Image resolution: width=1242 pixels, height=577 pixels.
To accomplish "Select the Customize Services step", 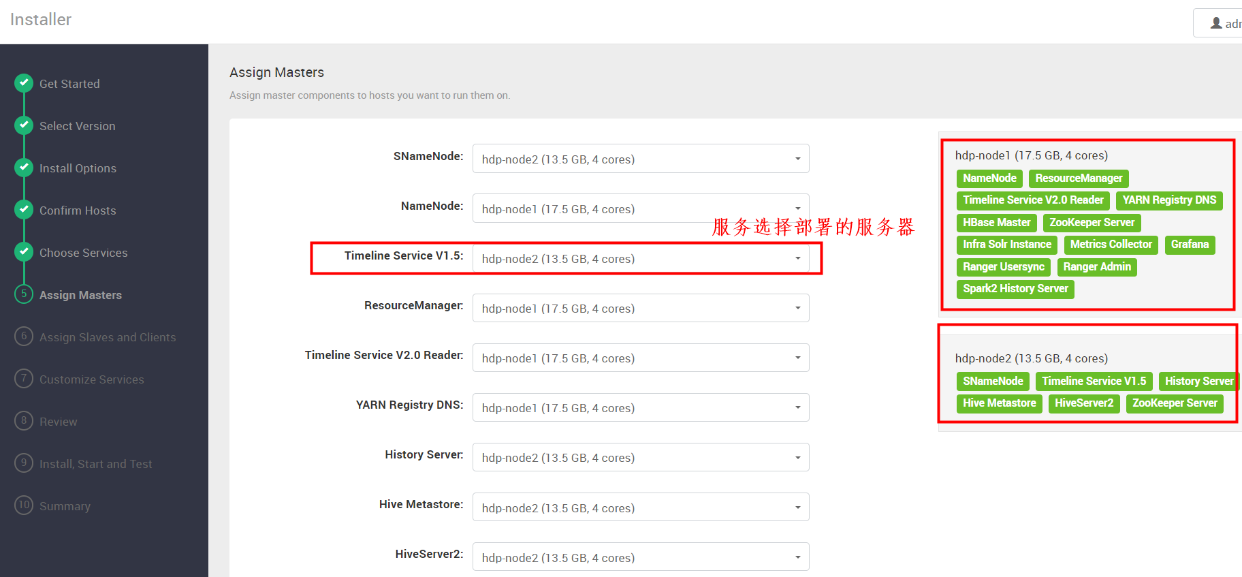I will [x=92, y=379].
